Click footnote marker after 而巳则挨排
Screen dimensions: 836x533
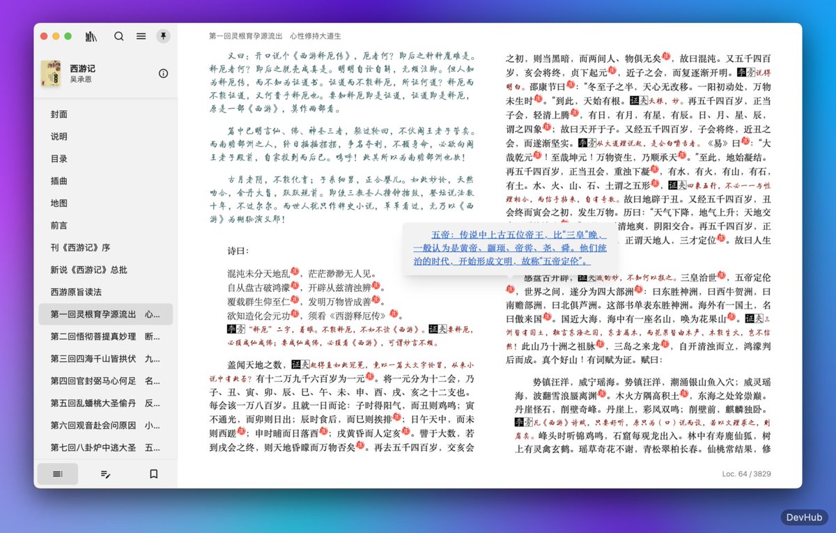click(396, 417)
